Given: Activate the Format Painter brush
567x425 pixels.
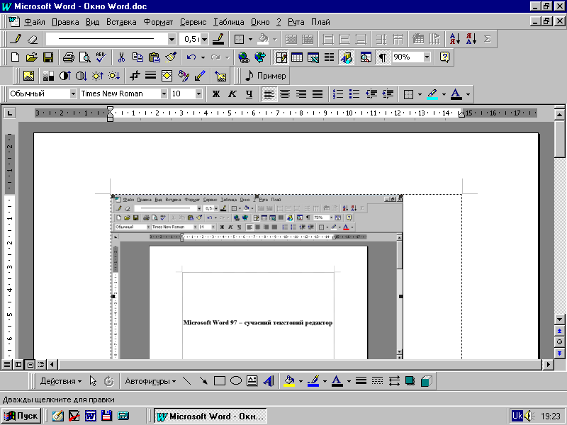Looking at the screenshot, I should click(x=170, y=57).
